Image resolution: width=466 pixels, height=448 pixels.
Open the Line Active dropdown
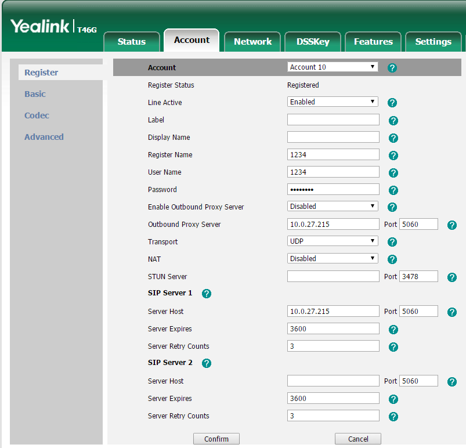click(333, 102)
